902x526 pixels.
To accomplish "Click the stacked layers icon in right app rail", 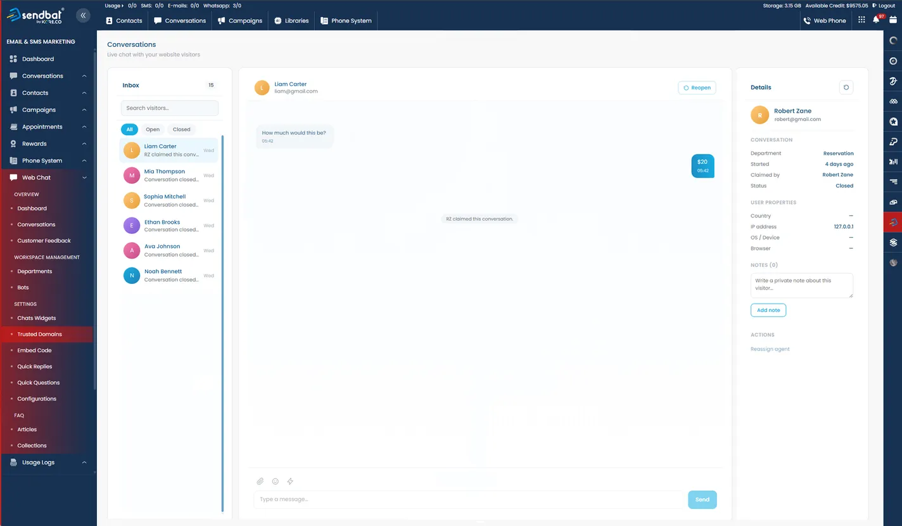I will [893, 242].
